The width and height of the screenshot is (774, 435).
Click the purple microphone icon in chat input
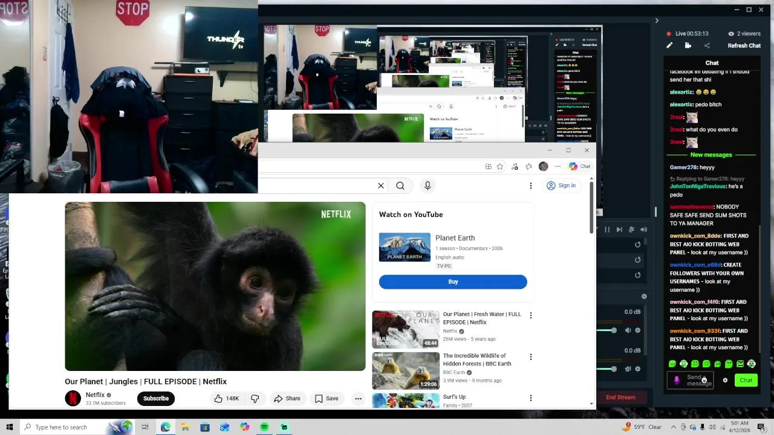point(677,380)
